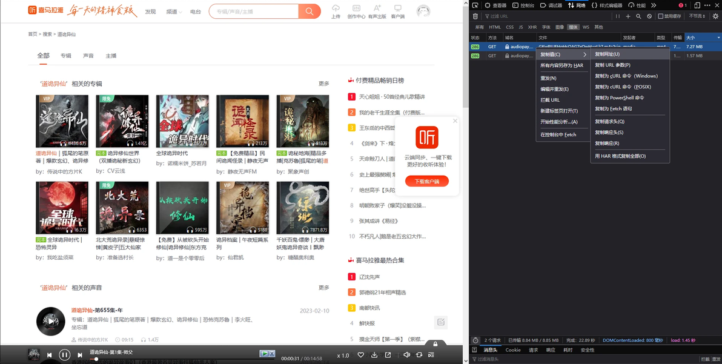722x364 pixels.
Task: Expand the 复制值(C) submenu
Action: click(x=563, y=55)
